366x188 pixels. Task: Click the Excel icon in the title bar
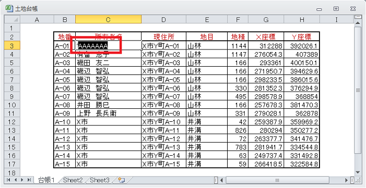(x=9, y=9)
